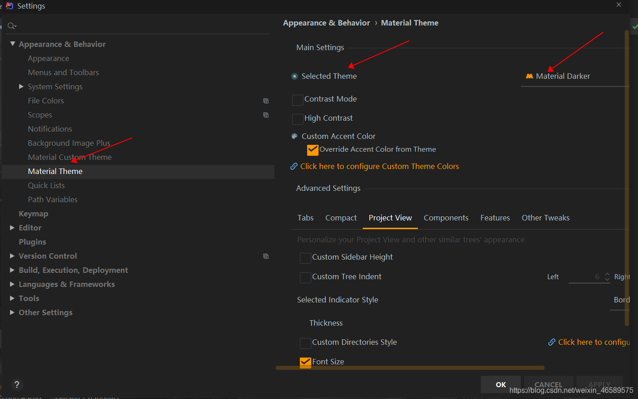Open Material Custom Theme settings

pyautogui.click(x=70, y=157)
